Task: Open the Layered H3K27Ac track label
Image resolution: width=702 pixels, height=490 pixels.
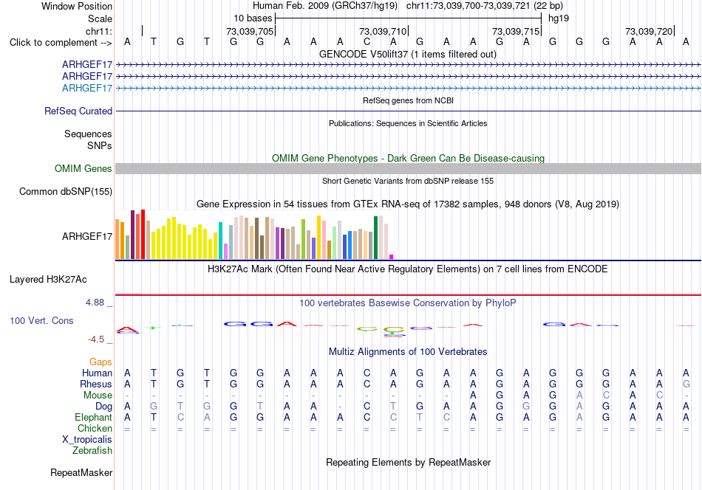Action: [x=48, y=280]
